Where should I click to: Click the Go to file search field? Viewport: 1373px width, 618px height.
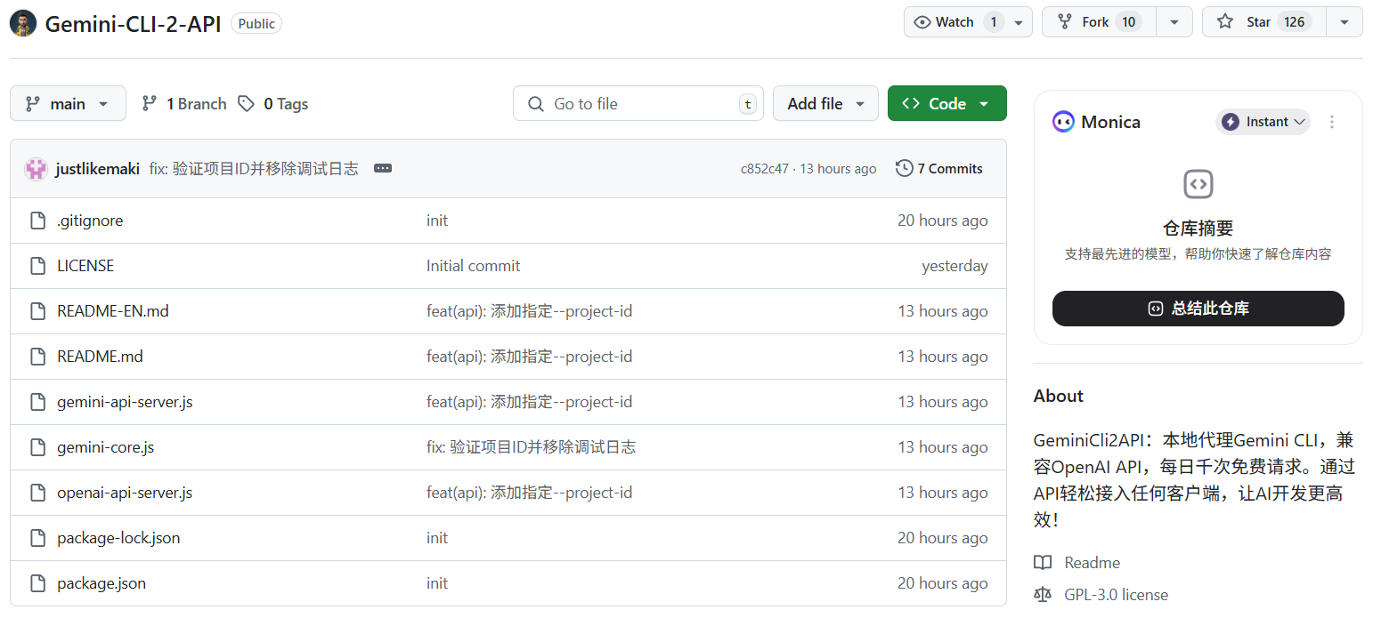pyautogui.click(x=638, y=104)
